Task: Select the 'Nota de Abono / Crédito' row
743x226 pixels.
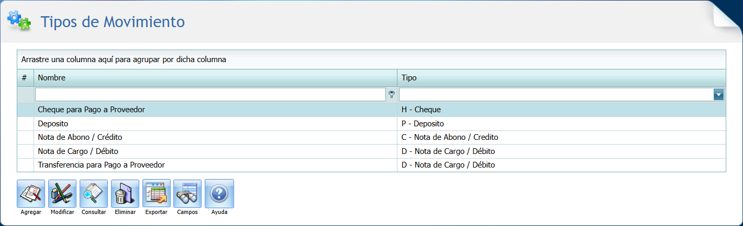Action: [371, 137]
